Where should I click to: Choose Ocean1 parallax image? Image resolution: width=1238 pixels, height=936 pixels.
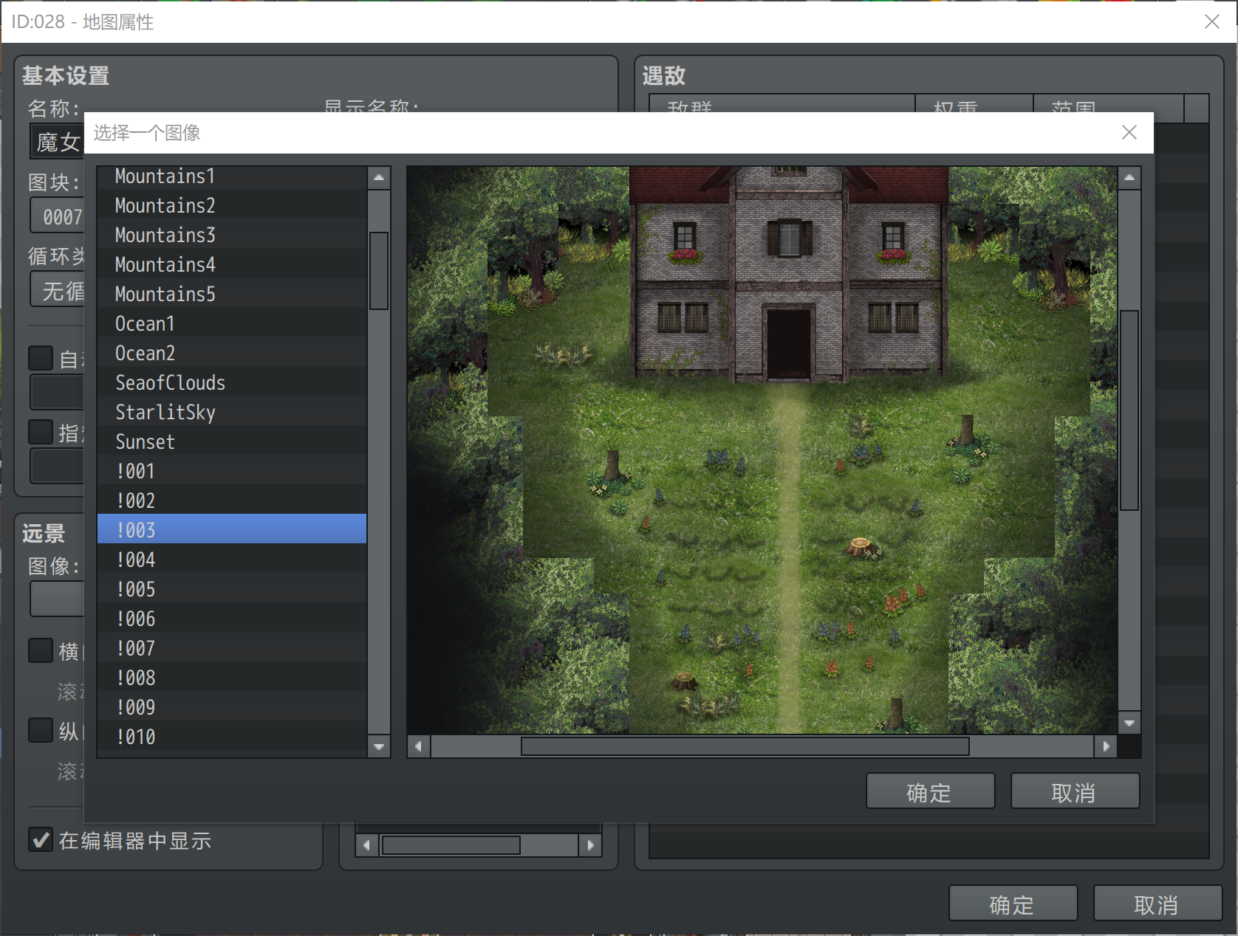232,323
